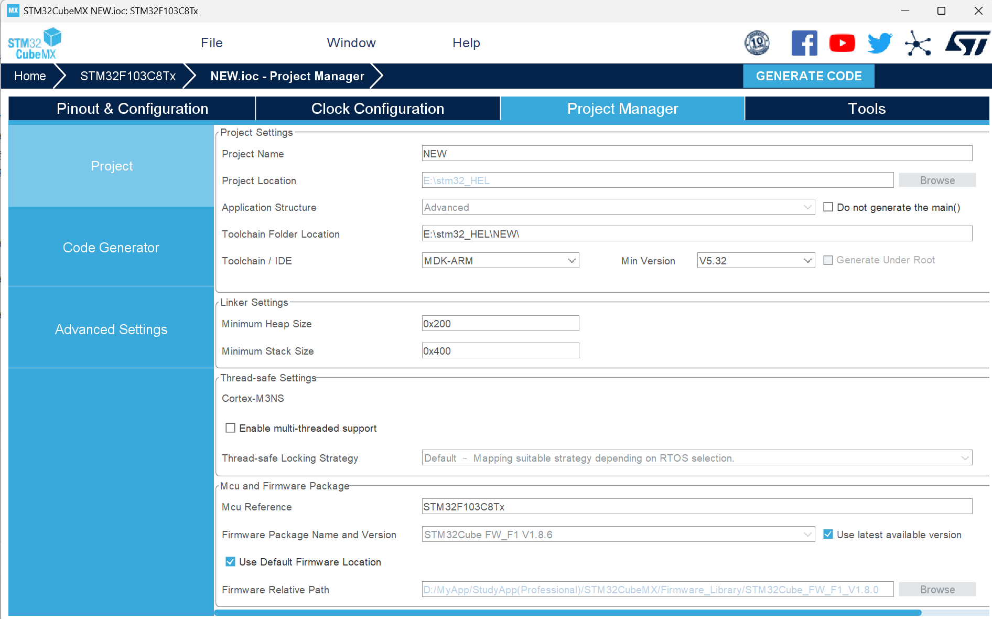The height and width of the screenshot is (619, 992).
Task: Click the Minimum Heap Size field
Action: (500, 324)
